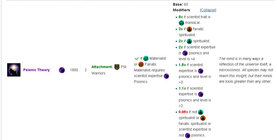Select the orange Fanatic Materialist icon
The width and height of the screenshot is (277, 140).
pyautogui.click(x=141, y=64)
